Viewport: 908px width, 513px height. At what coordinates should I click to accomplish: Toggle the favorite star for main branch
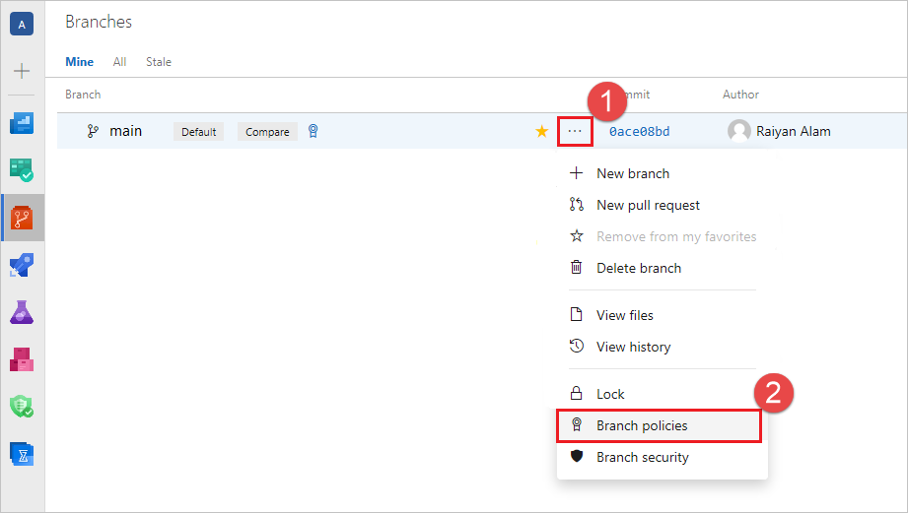click(x=542, y=131)
